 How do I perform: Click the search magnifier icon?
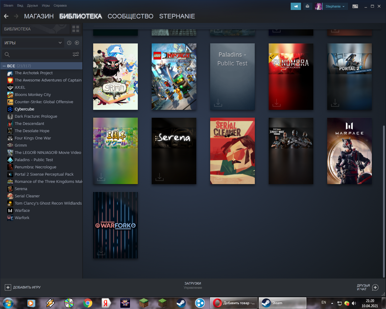tap(7, 54)
